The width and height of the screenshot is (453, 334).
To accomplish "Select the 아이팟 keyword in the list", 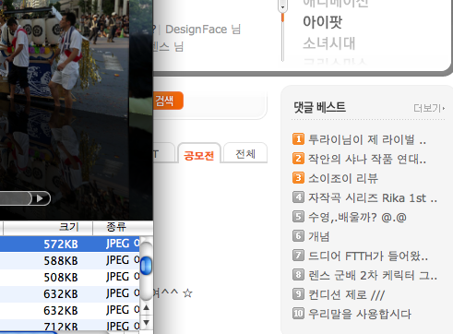I will (322, 22).
